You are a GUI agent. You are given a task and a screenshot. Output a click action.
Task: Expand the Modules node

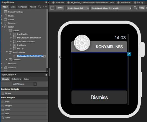click(x=2, y=64)
